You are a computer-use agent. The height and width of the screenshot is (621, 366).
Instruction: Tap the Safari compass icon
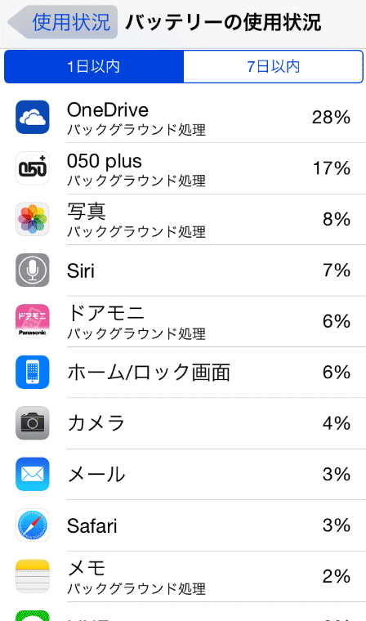click(x=33, y=525)
